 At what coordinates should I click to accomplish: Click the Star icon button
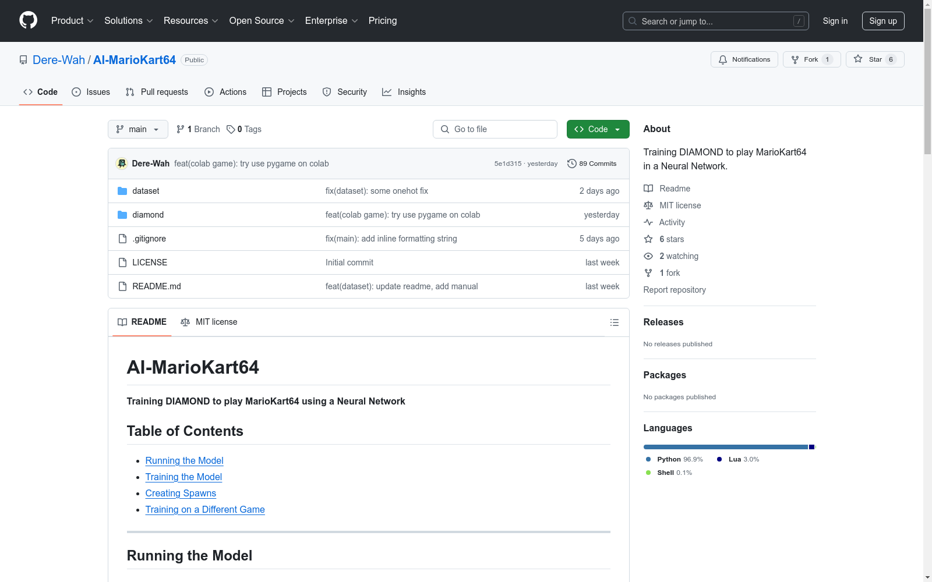coord(858,59)
